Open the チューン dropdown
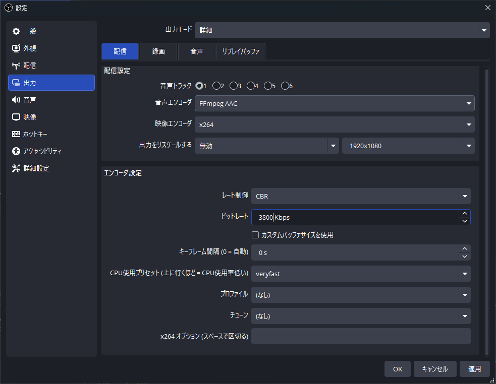Image resolution: width=496 pixels, height=384 pixels. pyautogui.click(x=361, y=316)
